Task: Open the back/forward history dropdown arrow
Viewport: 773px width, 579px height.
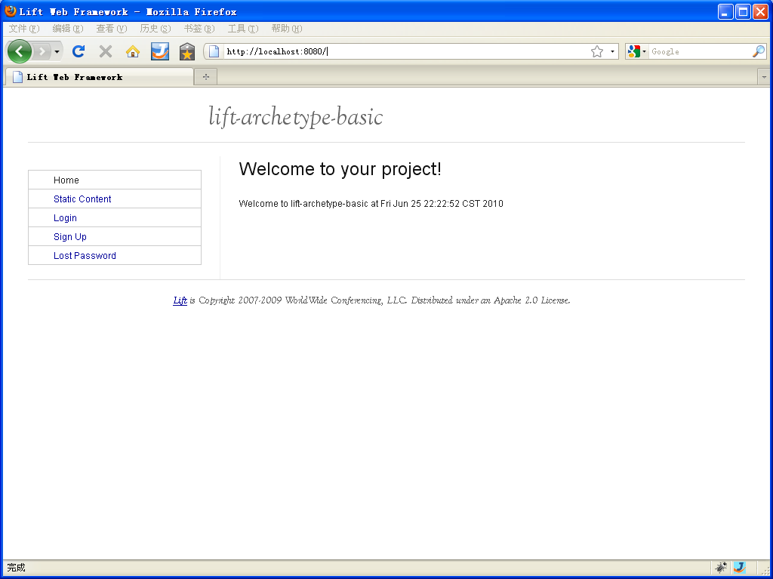Action: [x=57, y=51]
